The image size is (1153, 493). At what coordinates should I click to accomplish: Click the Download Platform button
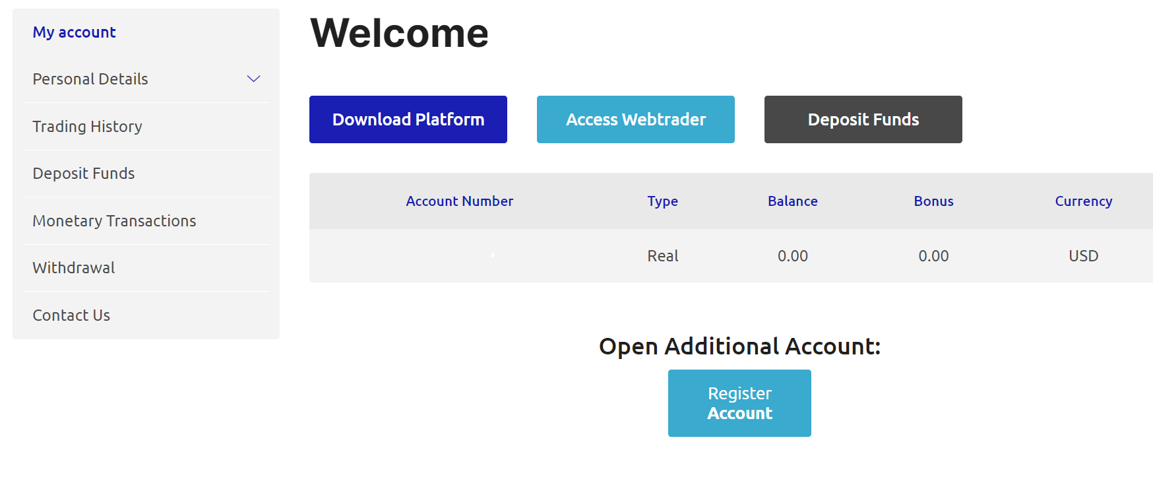point(408,119)
